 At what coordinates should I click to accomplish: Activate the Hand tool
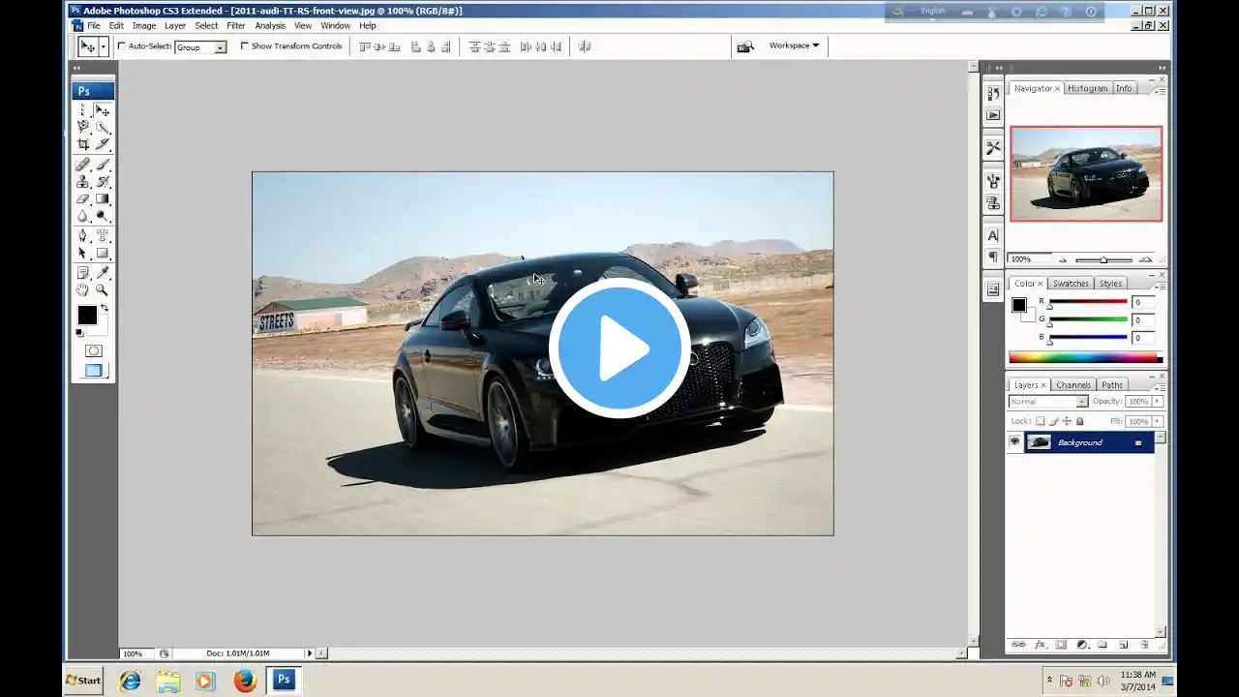coord(83,290)
